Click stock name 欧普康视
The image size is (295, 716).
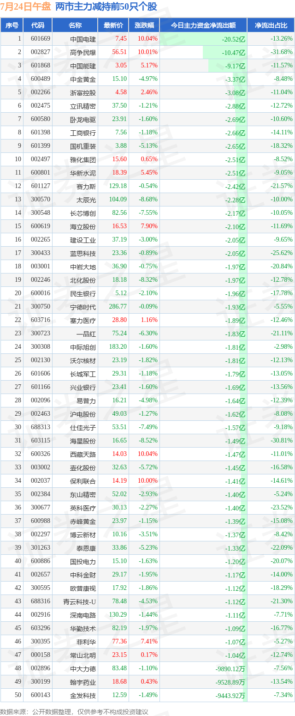(x=83, y=588)
